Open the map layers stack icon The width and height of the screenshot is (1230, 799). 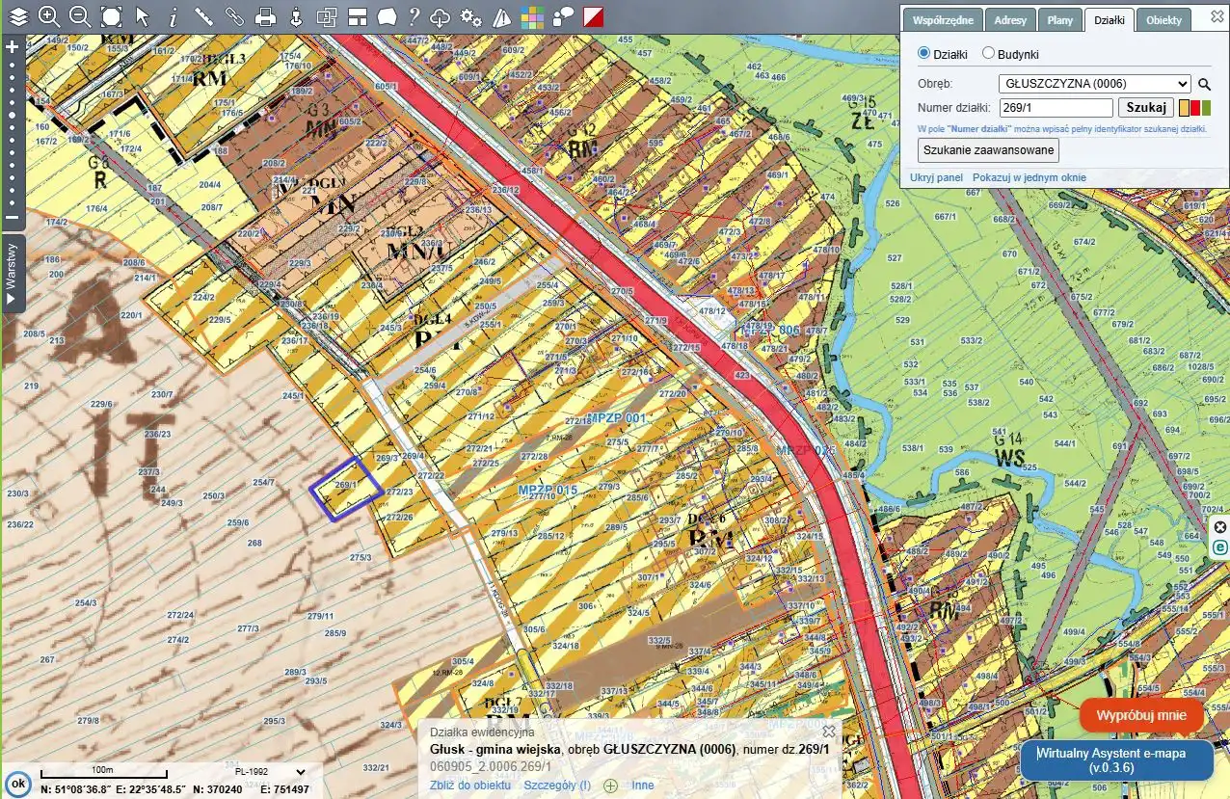18,16
